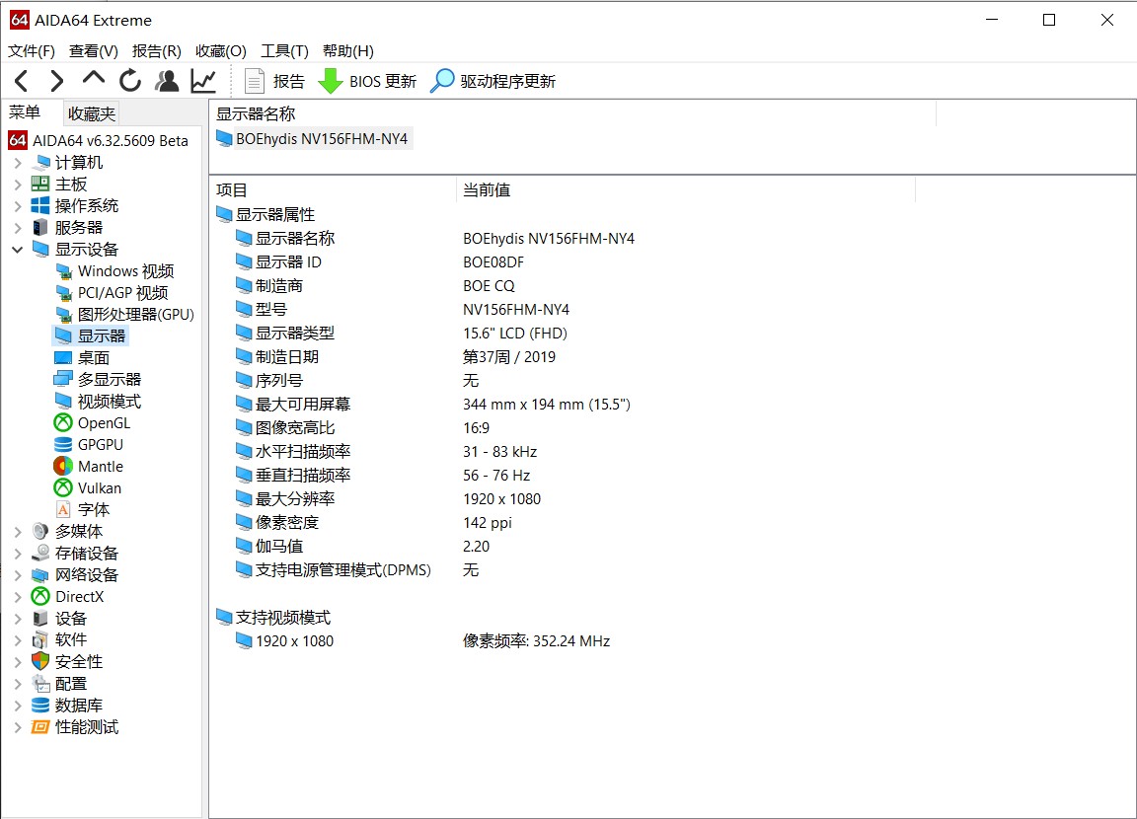Expand the 操作系统 tree node
Screen dimensions: 1137x819
point(19,205)
